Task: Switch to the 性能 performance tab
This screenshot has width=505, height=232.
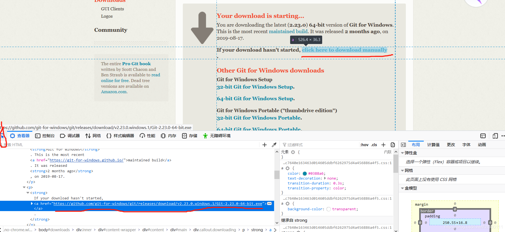Action: 147,136
